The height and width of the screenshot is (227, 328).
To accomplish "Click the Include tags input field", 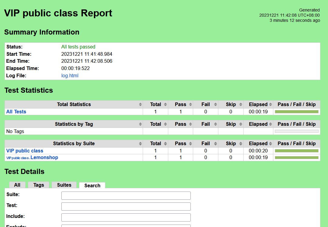I will 126,218.
